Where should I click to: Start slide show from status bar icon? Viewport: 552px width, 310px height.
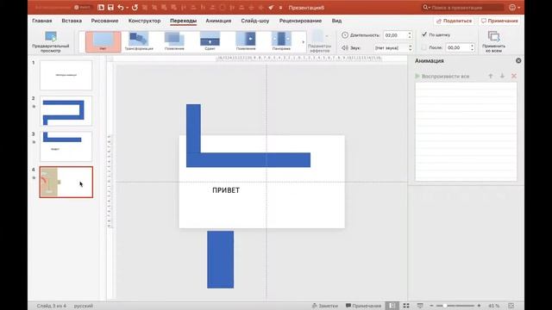420,306
